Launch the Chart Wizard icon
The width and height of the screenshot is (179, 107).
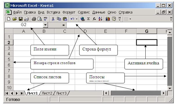[x=108, y=19]
